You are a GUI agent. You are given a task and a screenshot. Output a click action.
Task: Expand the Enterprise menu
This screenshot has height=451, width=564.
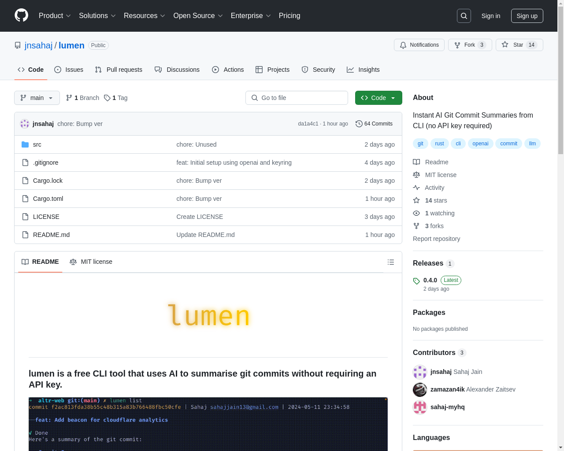pyautogui.click(x=251, y=16)
